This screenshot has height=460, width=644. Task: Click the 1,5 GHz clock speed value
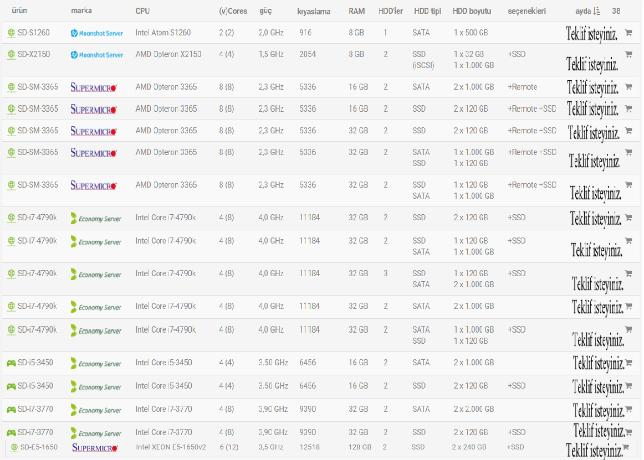tap(271, 54)
